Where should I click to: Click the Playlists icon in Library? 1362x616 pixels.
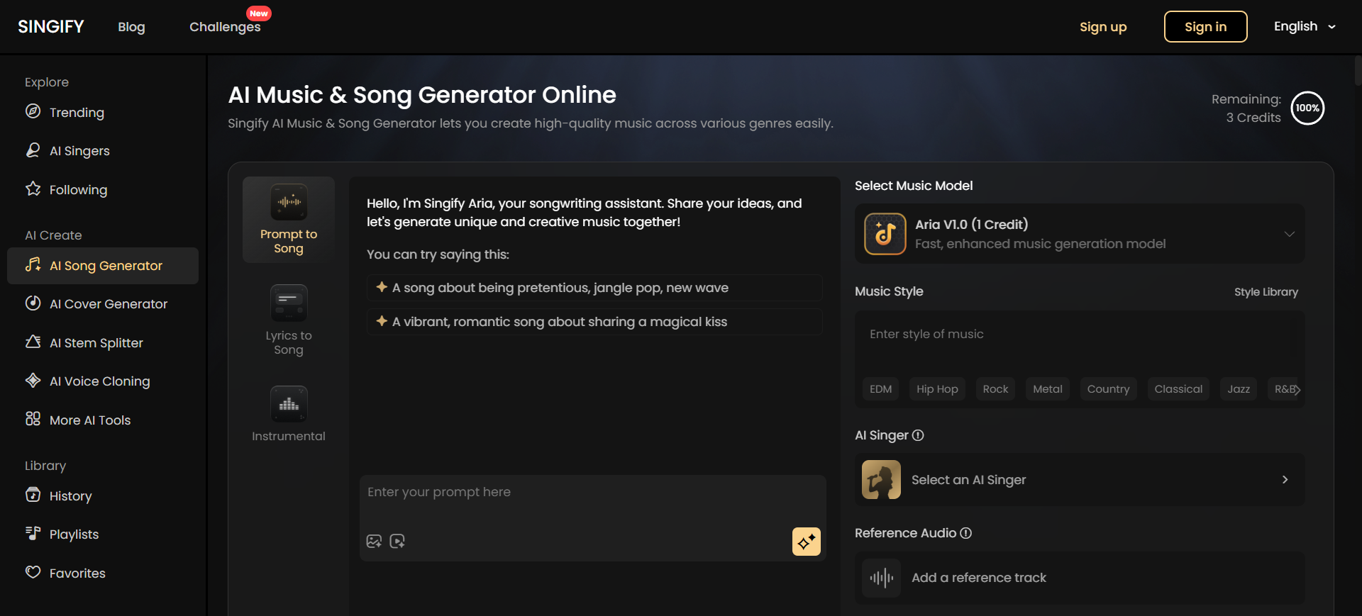coord(33,533)
